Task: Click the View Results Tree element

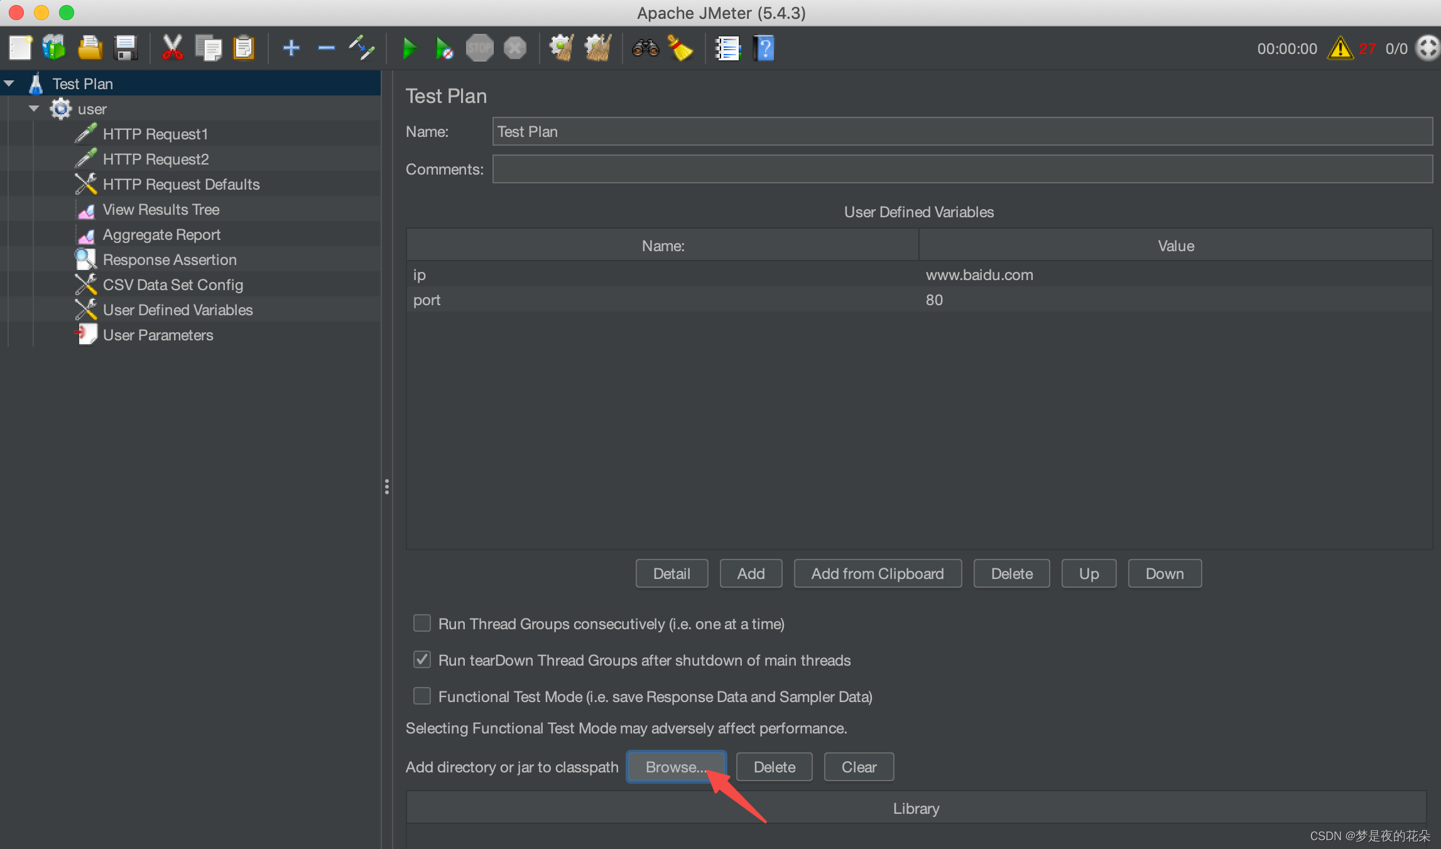Action: point(161,209)
